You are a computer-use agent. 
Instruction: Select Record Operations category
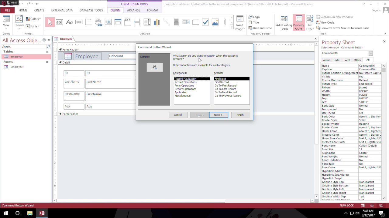185,82
